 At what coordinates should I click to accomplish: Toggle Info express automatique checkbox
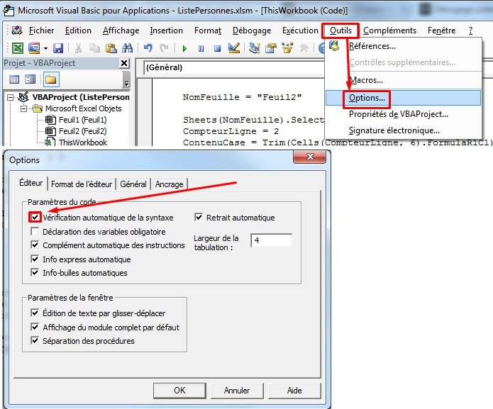coord(35,259)
